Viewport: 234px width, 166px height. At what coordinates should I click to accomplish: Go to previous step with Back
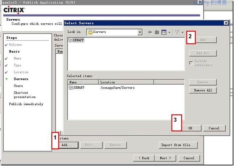coord(144,158)
